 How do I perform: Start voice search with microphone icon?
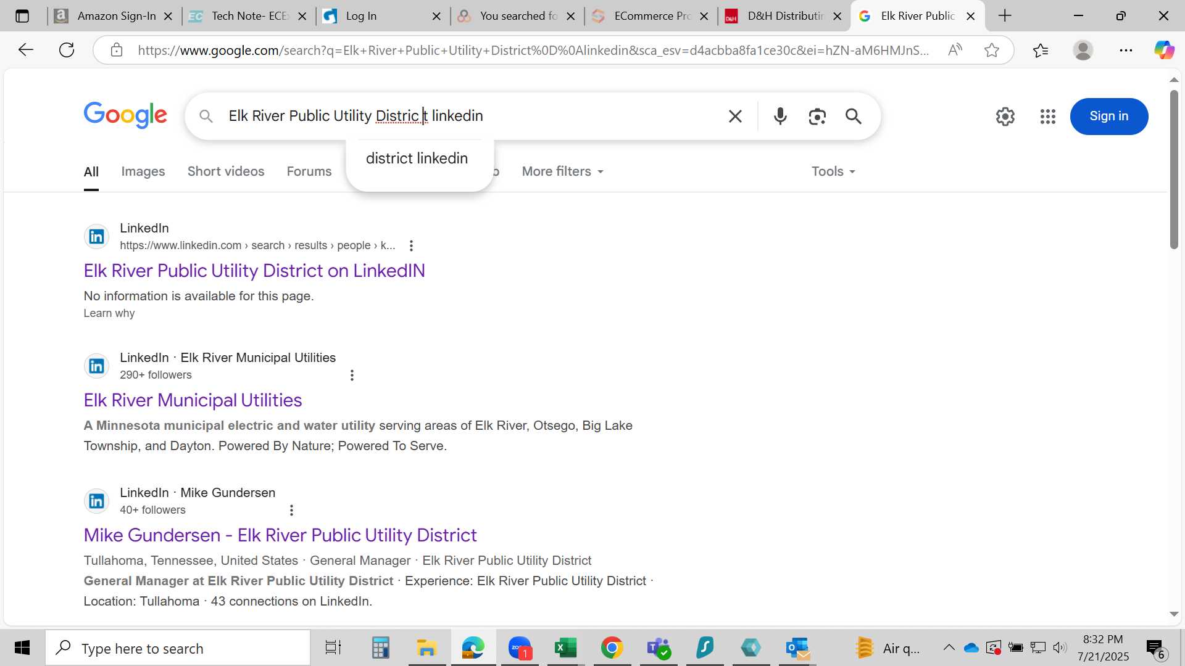(x=780, y=116)
